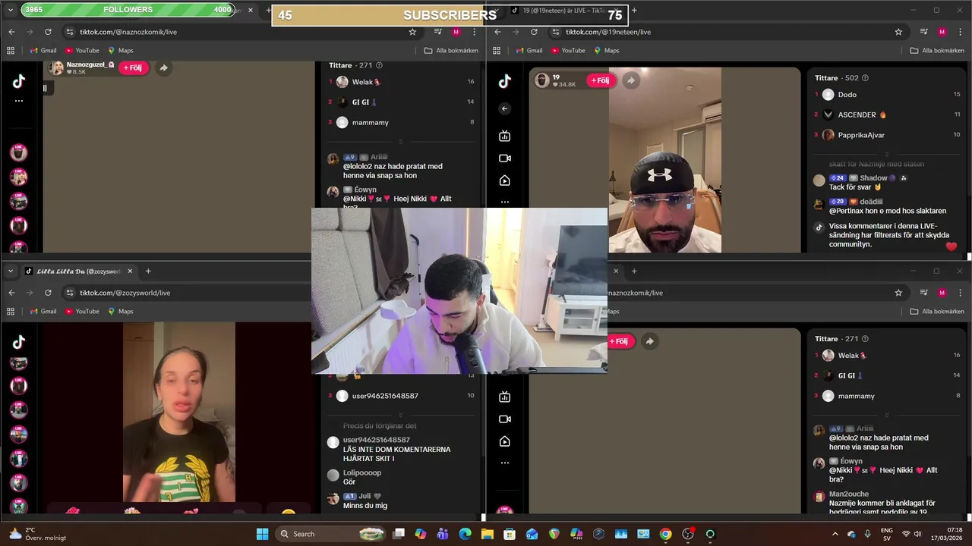Open Google Chrome from the taskbar
The image size is (972, 546).
665,534
